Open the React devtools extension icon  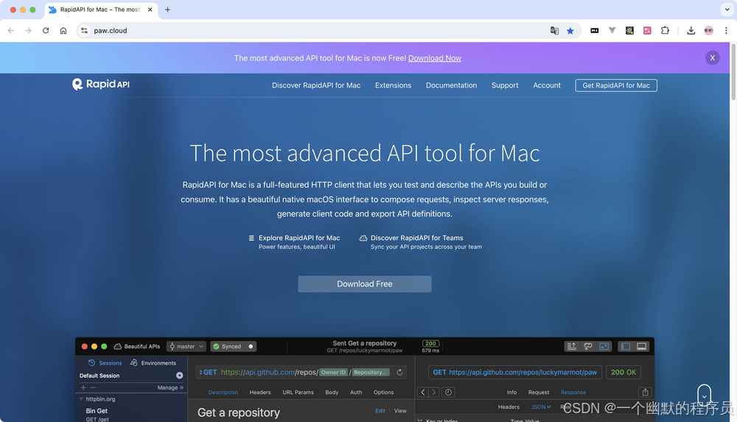[x=629, y=30]
